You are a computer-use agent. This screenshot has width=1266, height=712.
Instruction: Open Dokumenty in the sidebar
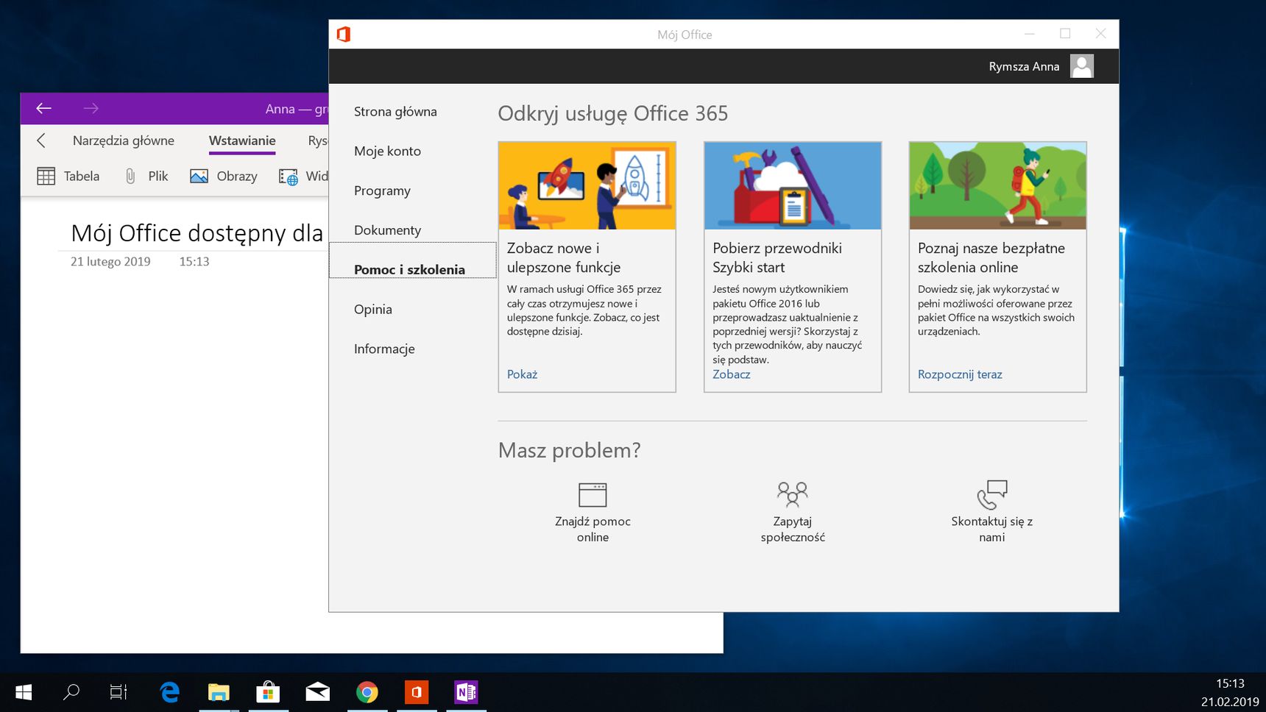pos(387,230)
